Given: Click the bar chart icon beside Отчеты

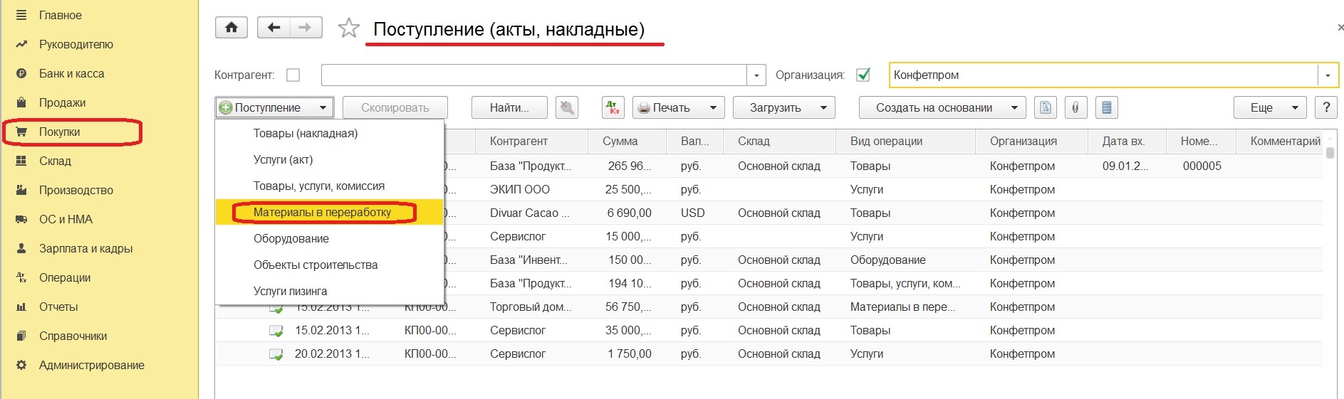Looking at the screenshot, I should pos(21,307).
